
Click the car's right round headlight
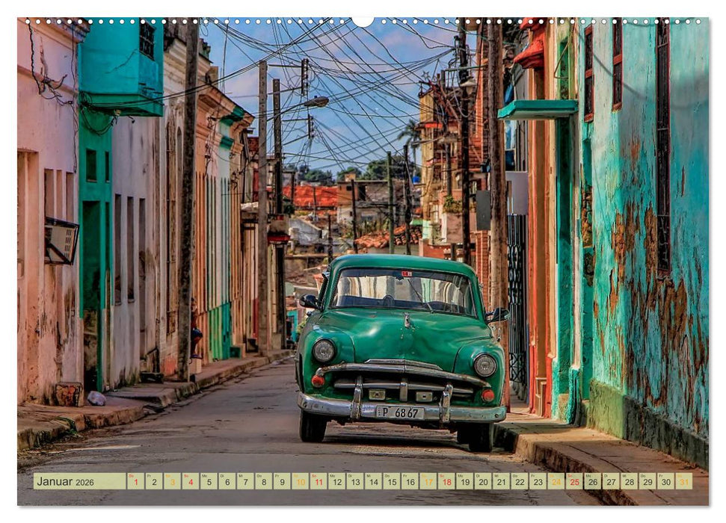[484, 365]
